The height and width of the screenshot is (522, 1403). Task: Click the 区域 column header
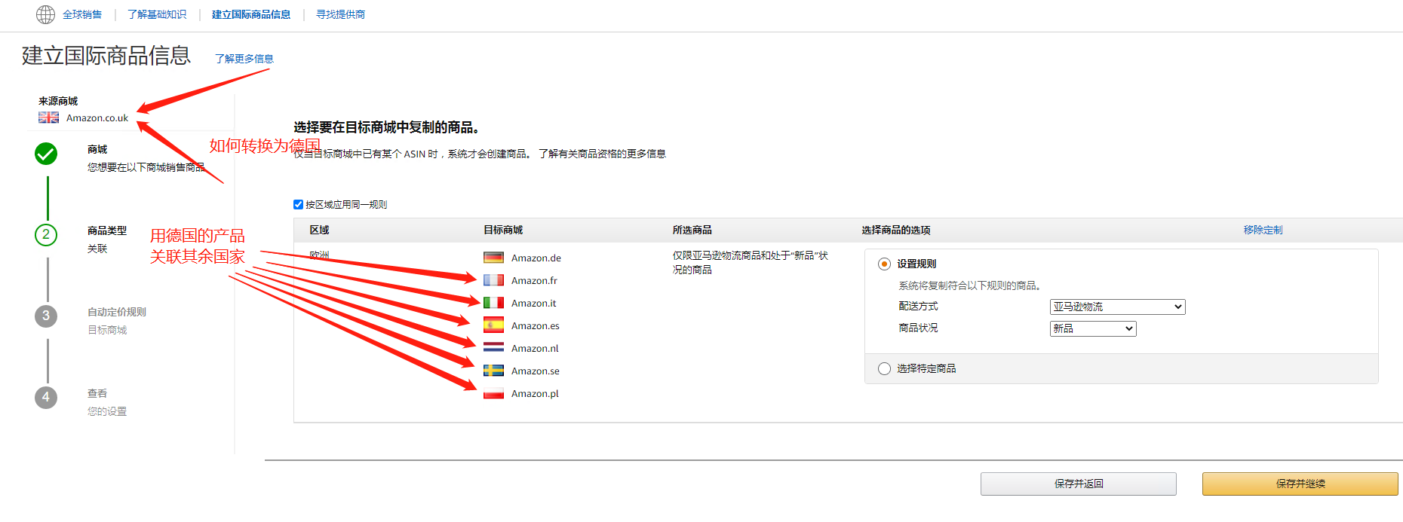coord(320,230)
